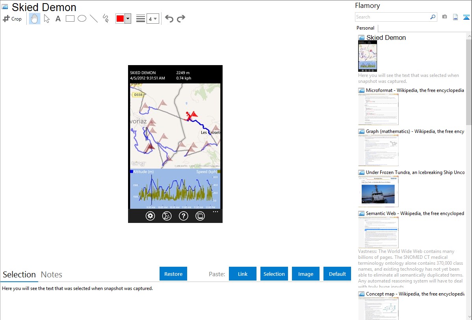Click the Semantic Web title text
The image size is (472, 320).
[x=415, y=213]
